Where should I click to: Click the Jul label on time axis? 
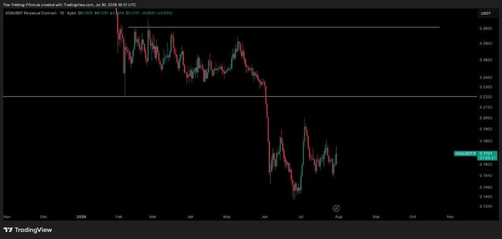(301, 216)
